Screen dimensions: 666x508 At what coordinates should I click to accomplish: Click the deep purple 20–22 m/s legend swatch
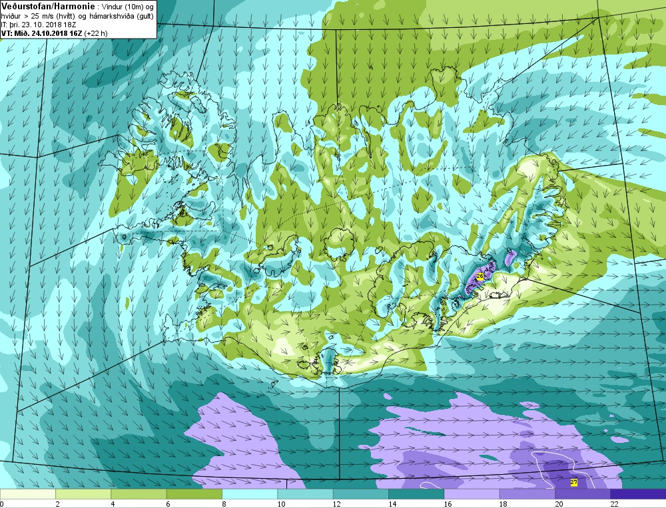tap(583, 494)
